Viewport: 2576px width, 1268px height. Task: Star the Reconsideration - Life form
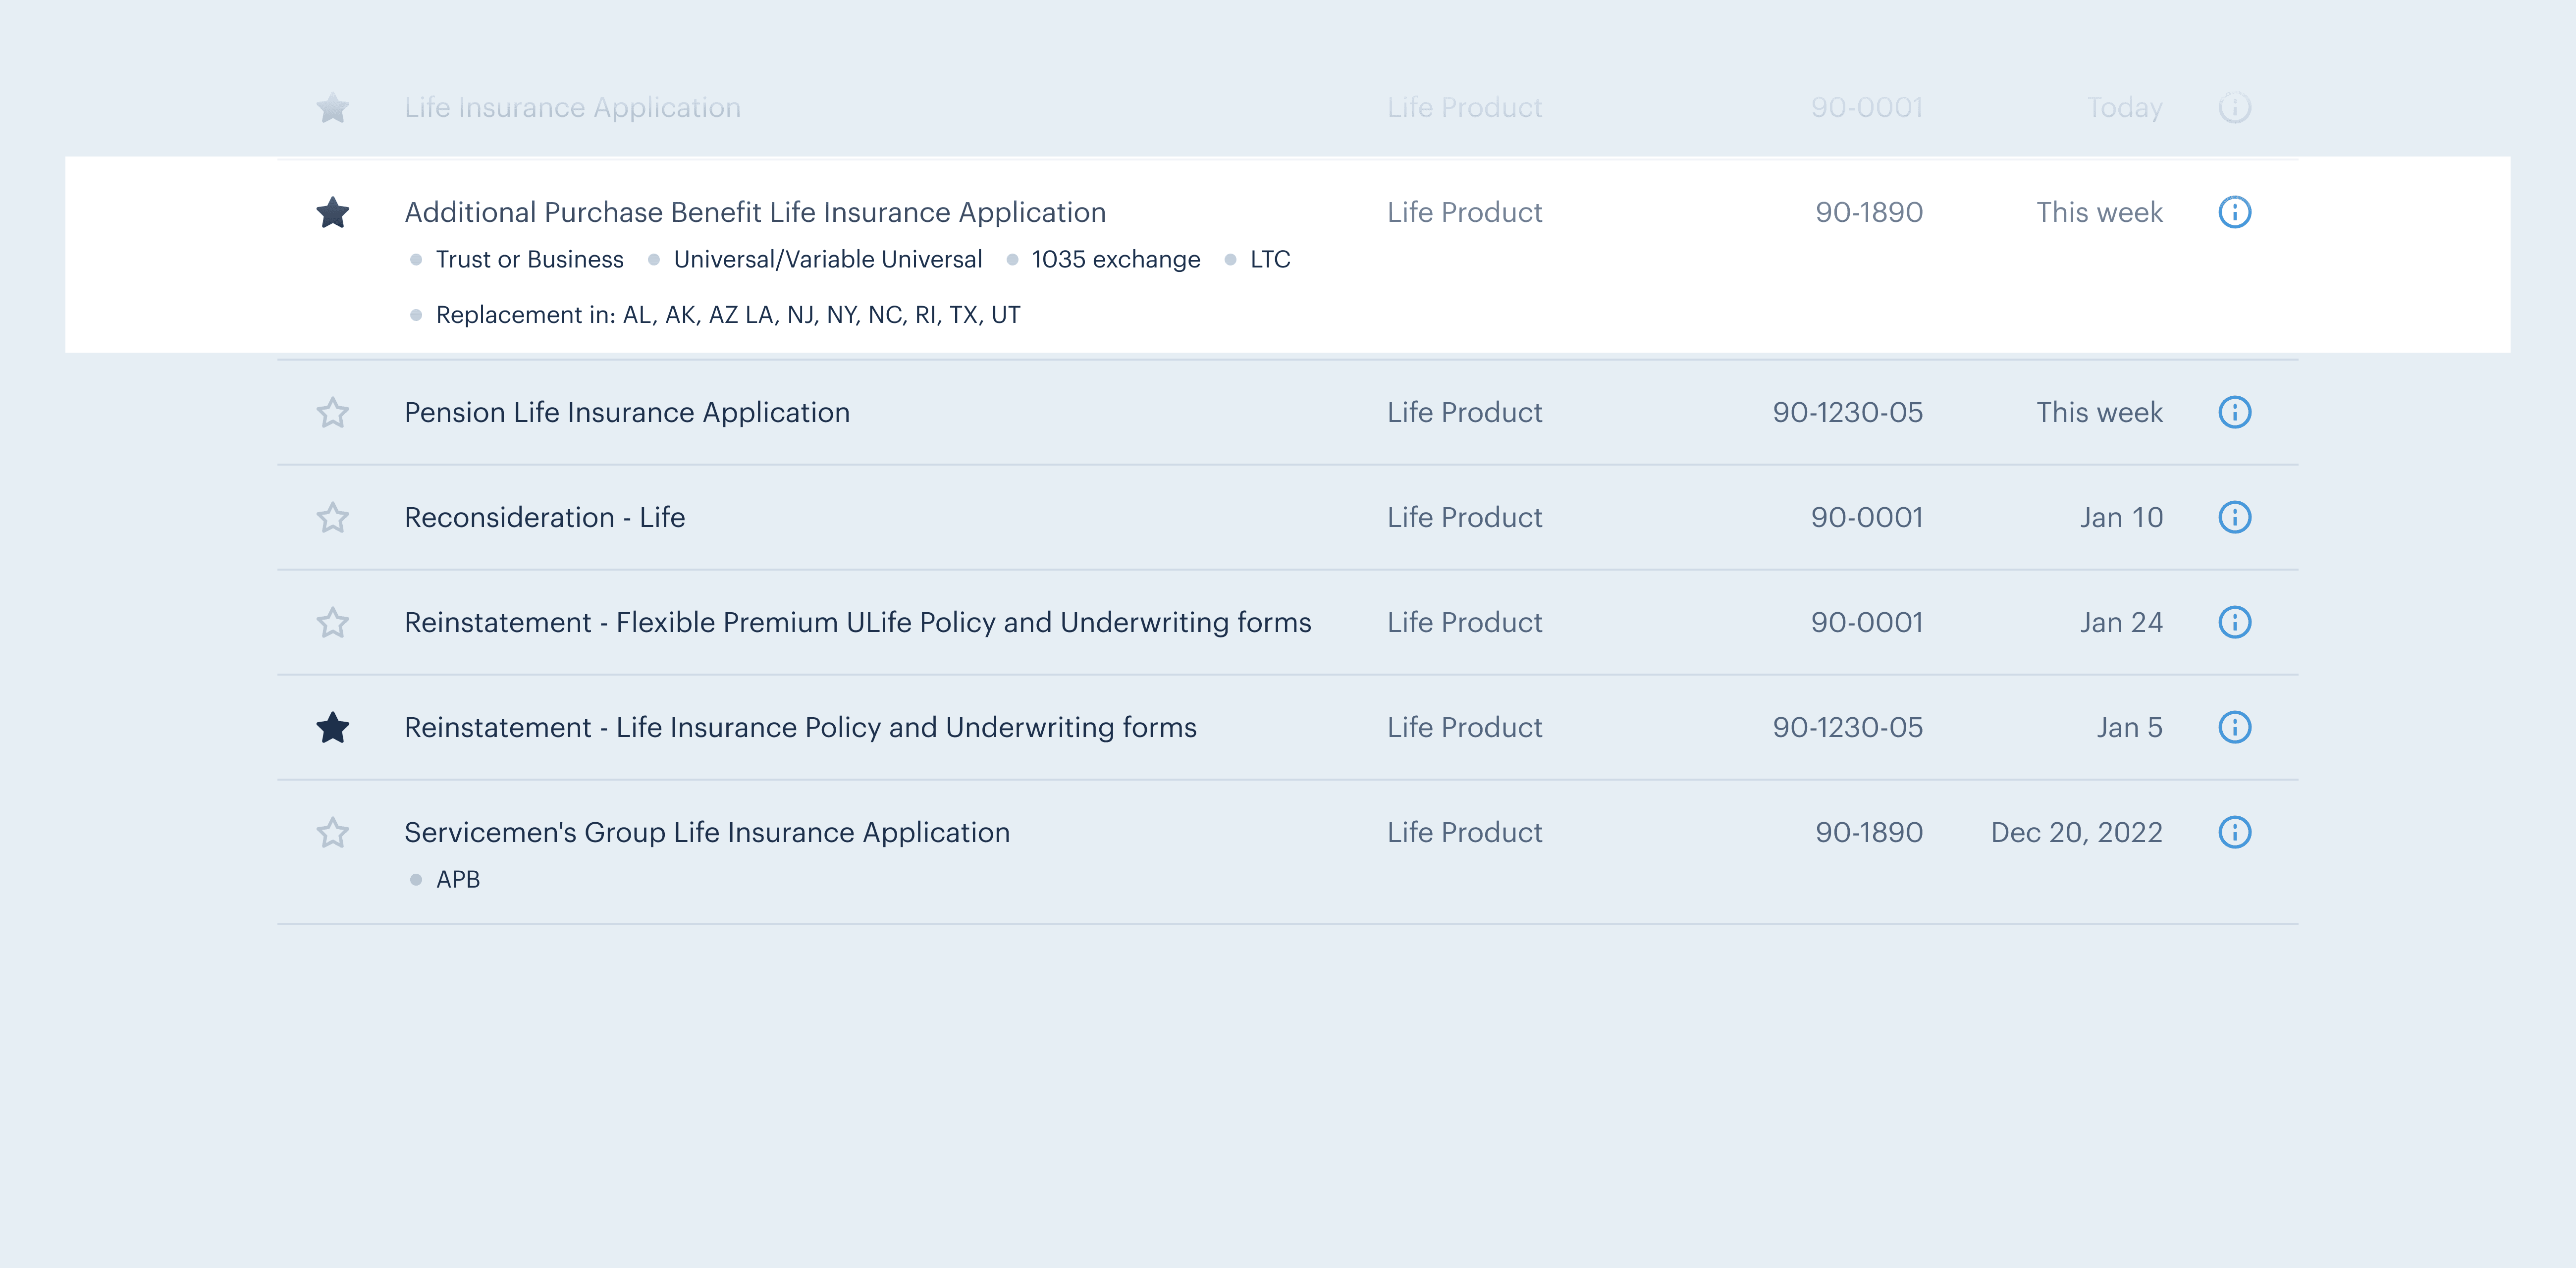click(x=332, y=517)
